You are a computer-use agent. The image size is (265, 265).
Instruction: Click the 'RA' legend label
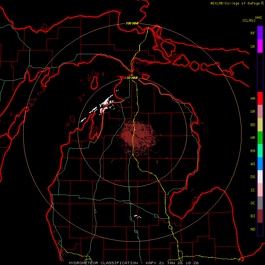253,151
